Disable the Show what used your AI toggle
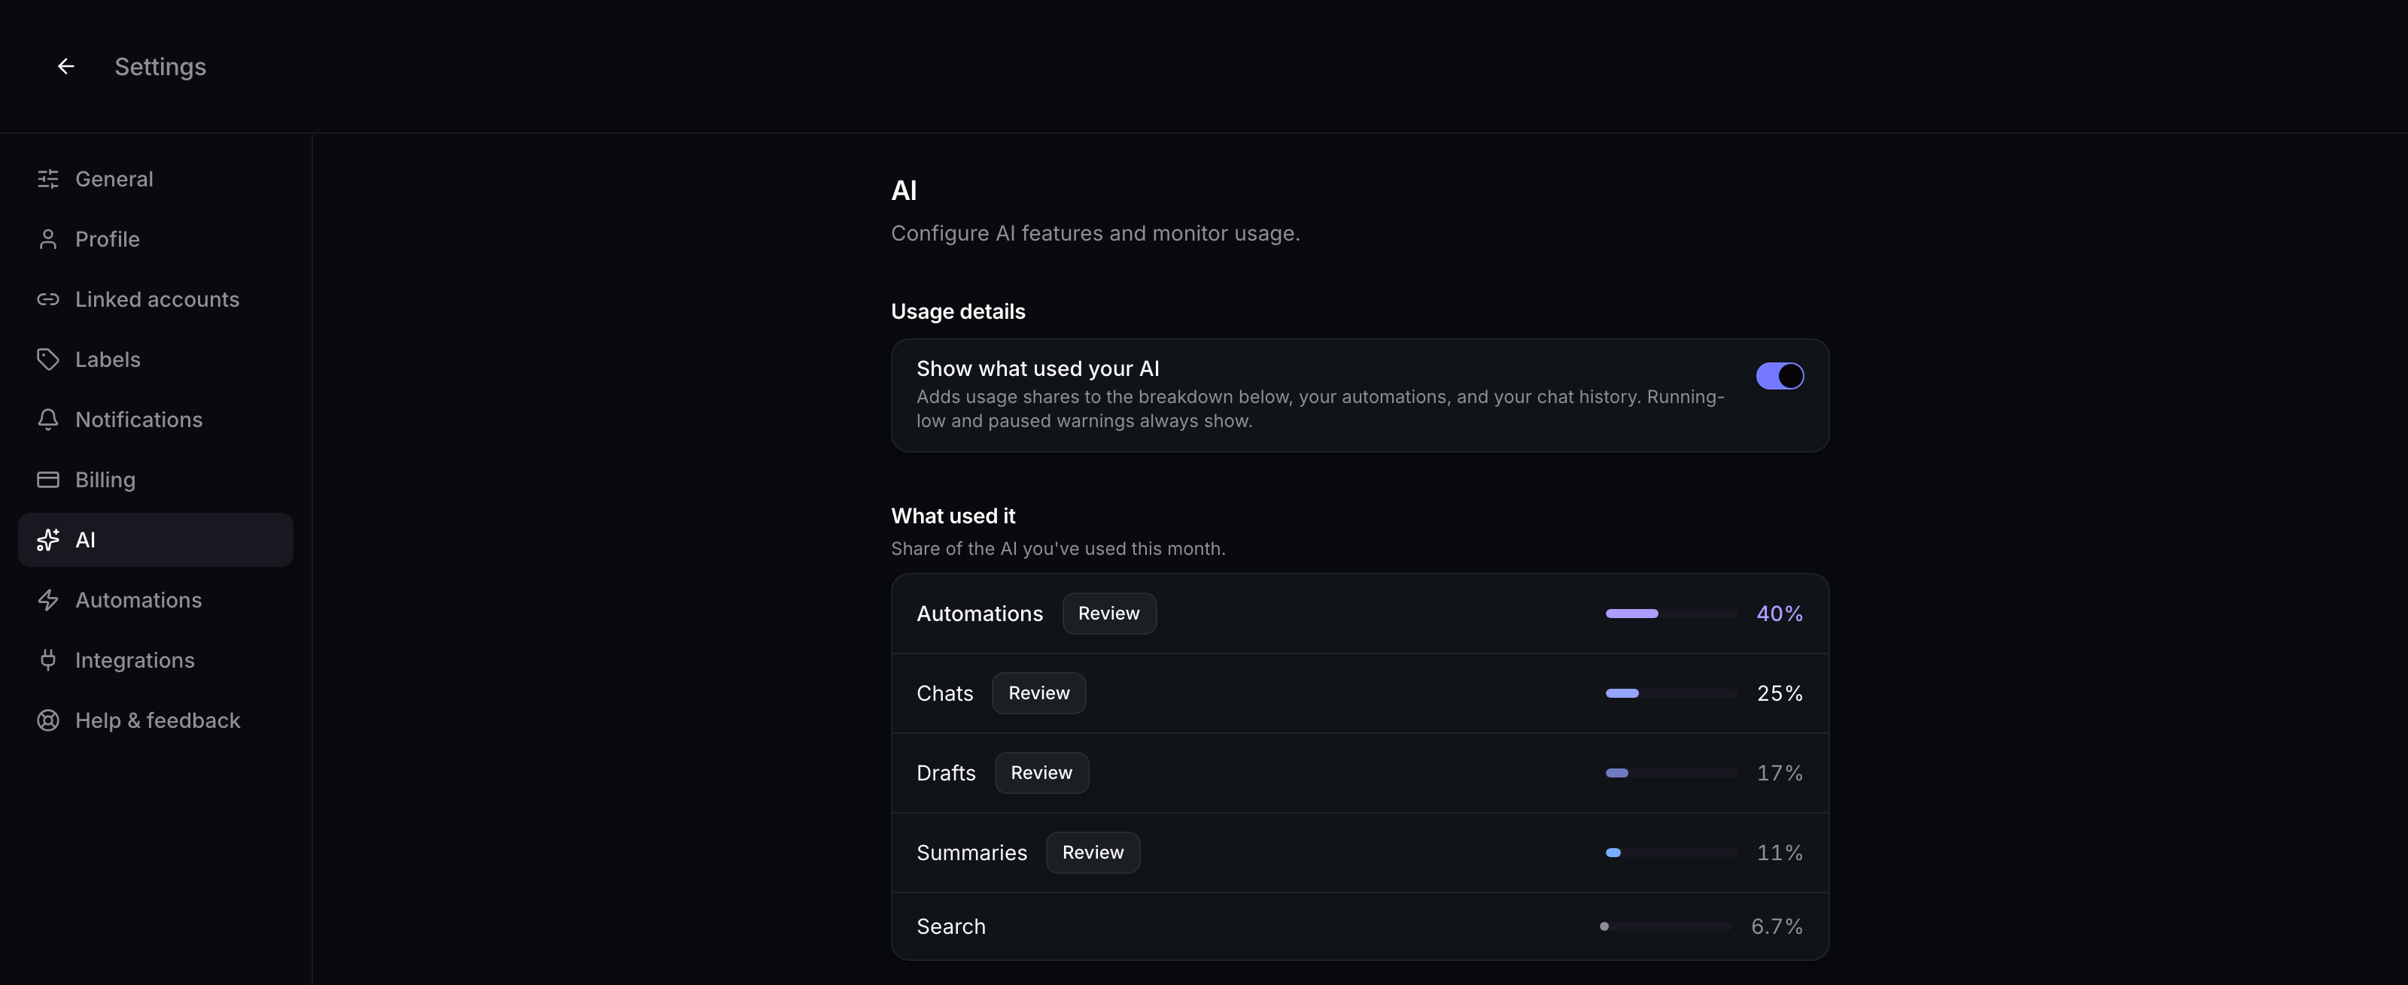 pos(1779,376)
